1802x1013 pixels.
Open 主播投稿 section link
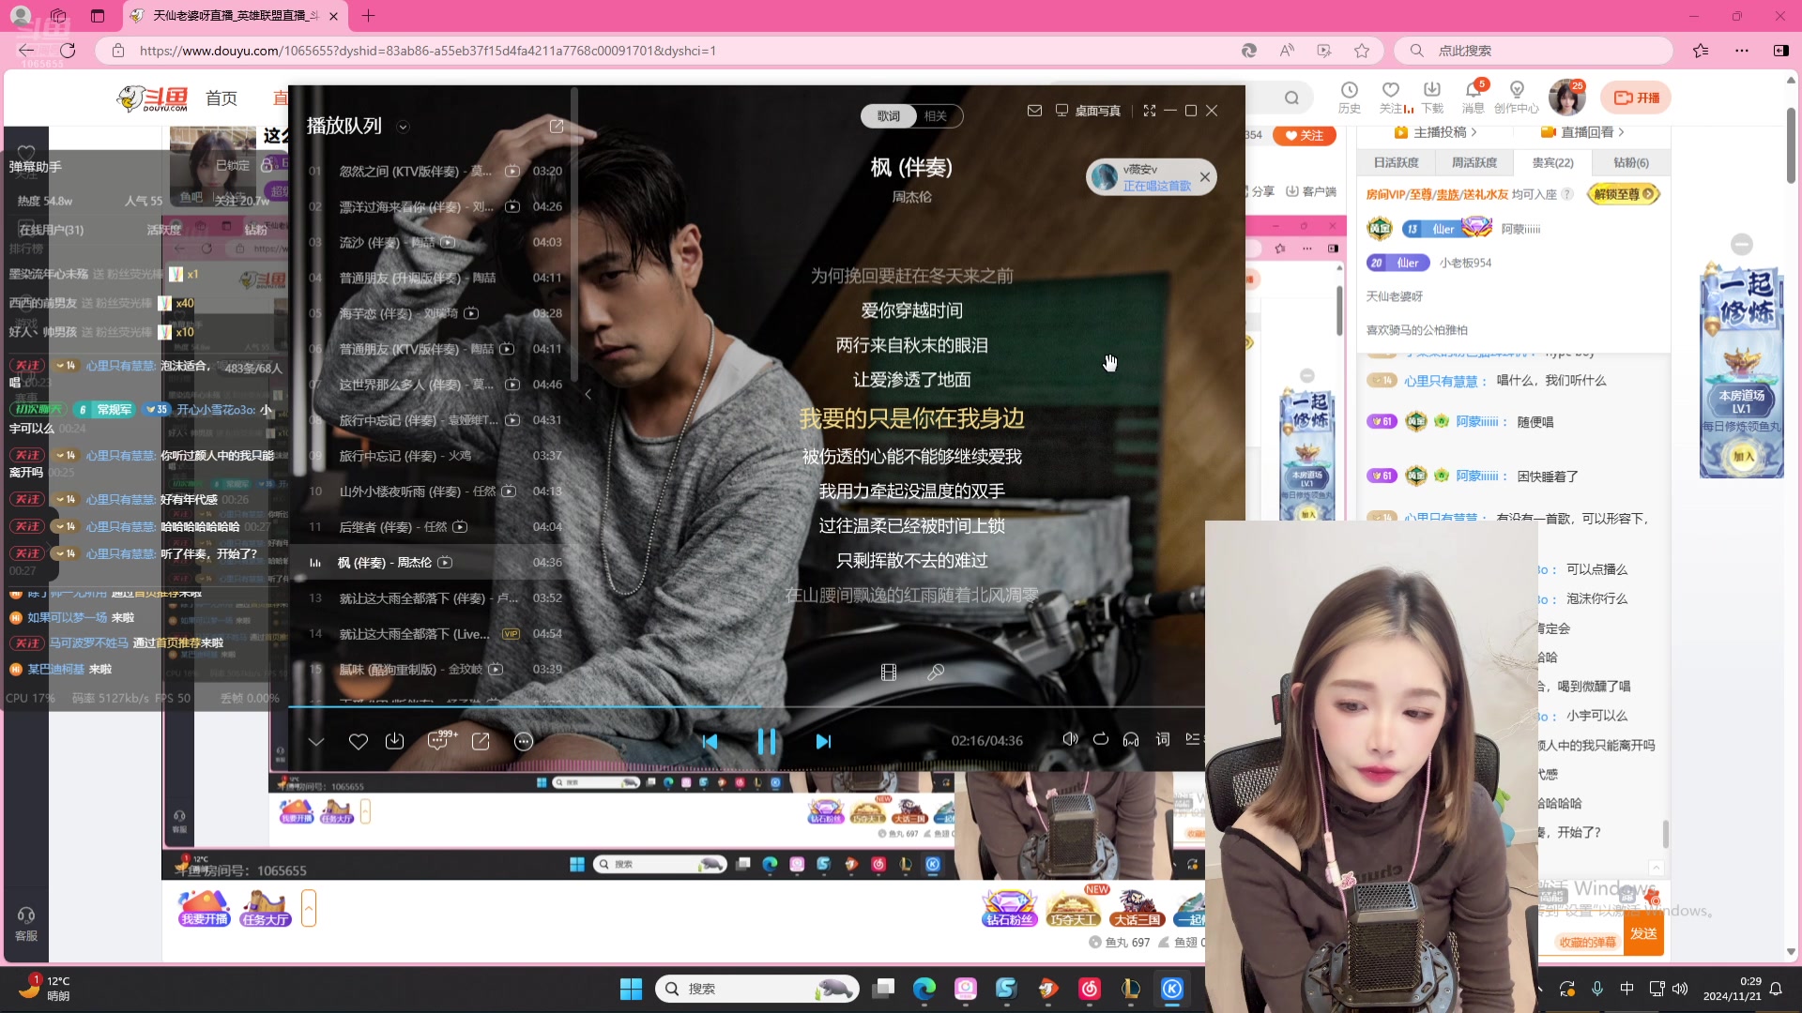point(1436,132)
